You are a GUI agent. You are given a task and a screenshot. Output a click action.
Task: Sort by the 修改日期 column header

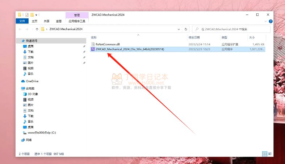click(194, 37)
